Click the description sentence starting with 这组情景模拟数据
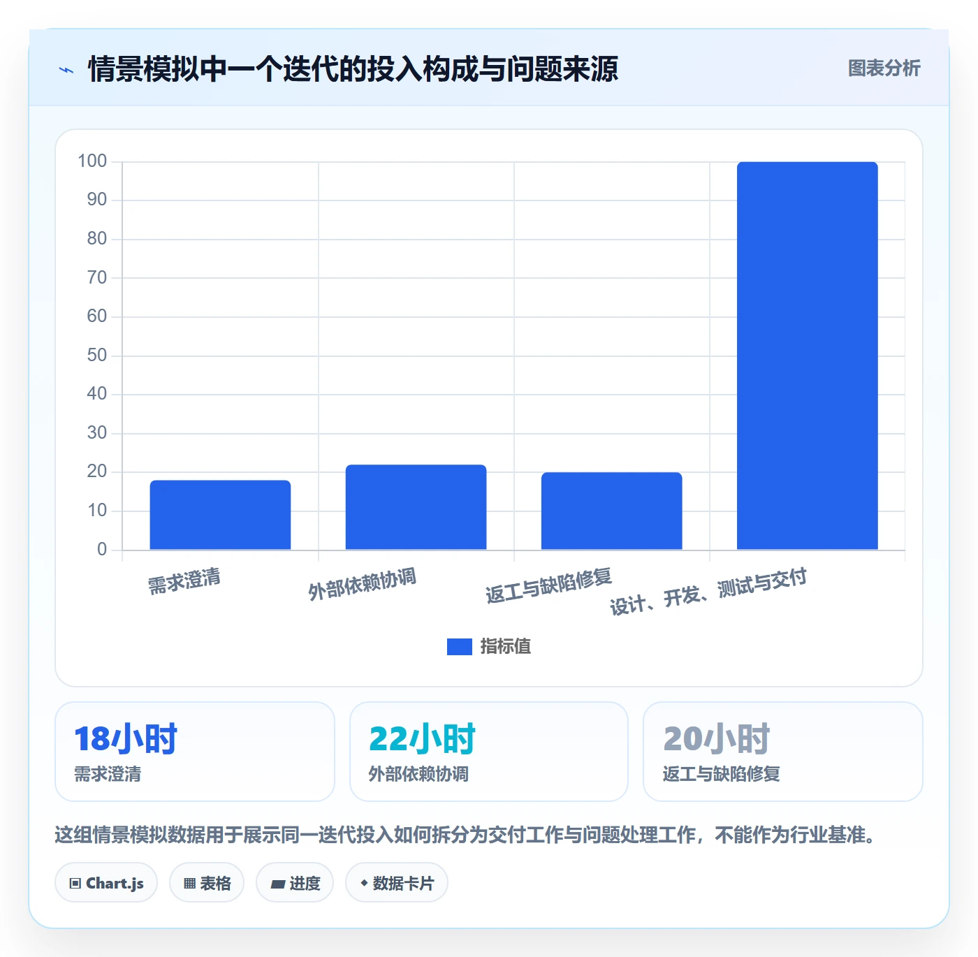This screenshot has height=957, width=978. pyautogui.click(x=465, y=835)
